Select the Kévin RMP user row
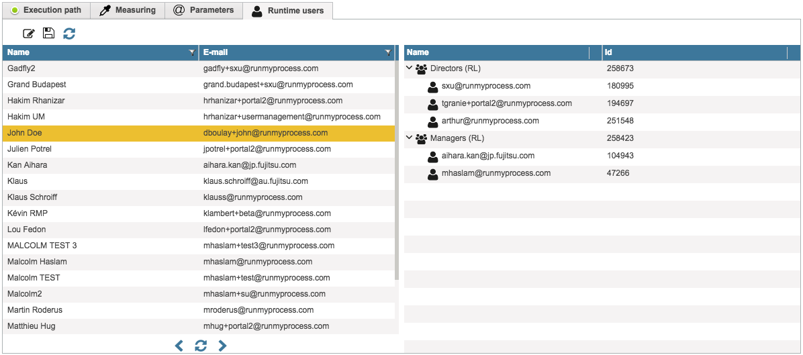 point(199,213)
